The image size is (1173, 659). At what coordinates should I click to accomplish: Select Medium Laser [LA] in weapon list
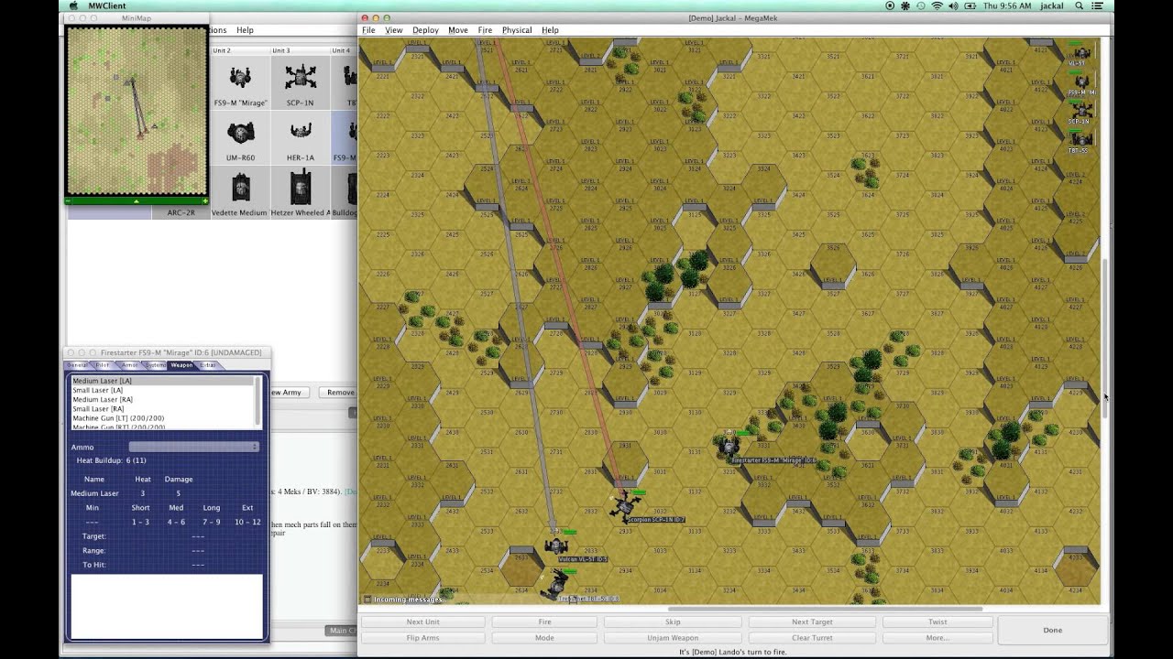click(162, 381)
